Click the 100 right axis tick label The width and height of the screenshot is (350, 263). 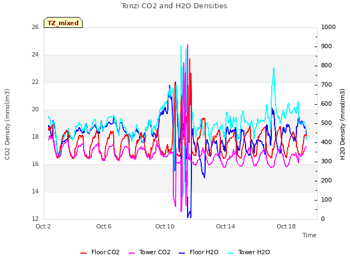point(326,199)
